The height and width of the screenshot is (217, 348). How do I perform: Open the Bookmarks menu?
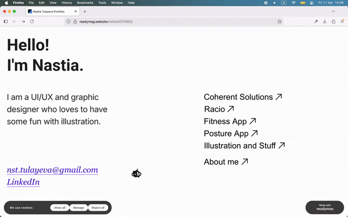point(85,3)
